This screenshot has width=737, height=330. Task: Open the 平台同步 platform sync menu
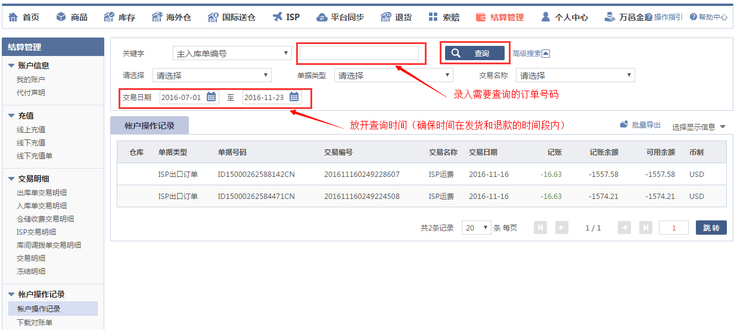point(340,17)
